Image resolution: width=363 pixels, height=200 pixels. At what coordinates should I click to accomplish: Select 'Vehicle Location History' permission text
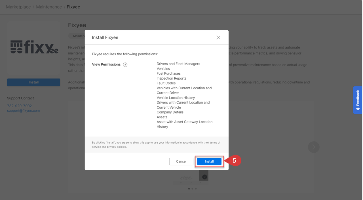(176, 98)
